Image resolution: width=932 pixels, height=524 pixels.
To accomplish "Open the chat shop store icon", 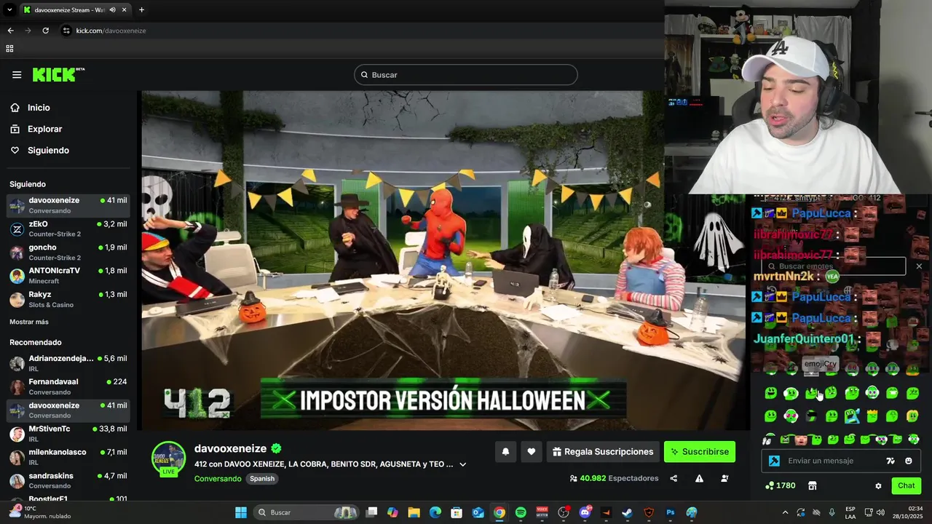I will pos(813,485).
